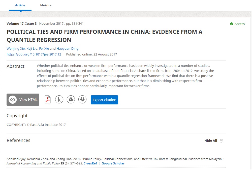Screen dimensions: 252x171
Task: Click the eye icon on View HTML
Action: [13, 100]
